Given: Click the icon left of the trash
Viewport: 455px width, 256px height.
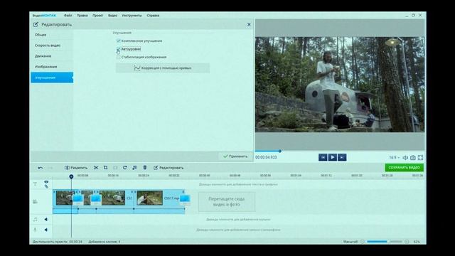Looking at the screenshot, I should coord(134,168).
